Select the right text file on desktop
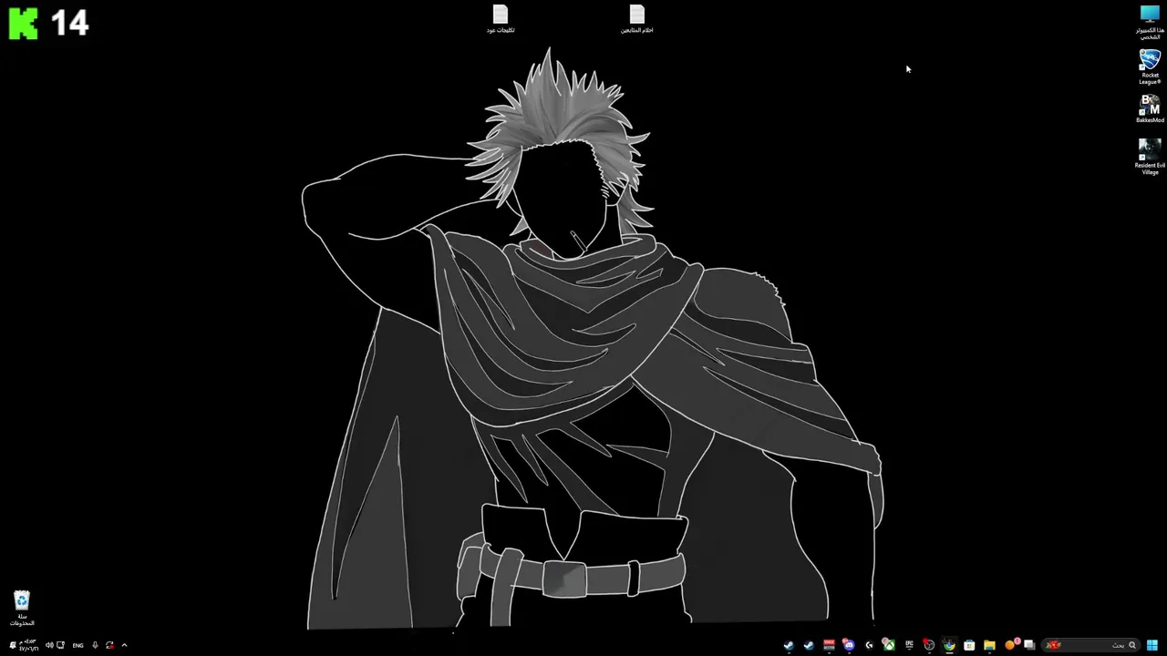The width and height of the screenshot is (1167, 656). (636, 18)
